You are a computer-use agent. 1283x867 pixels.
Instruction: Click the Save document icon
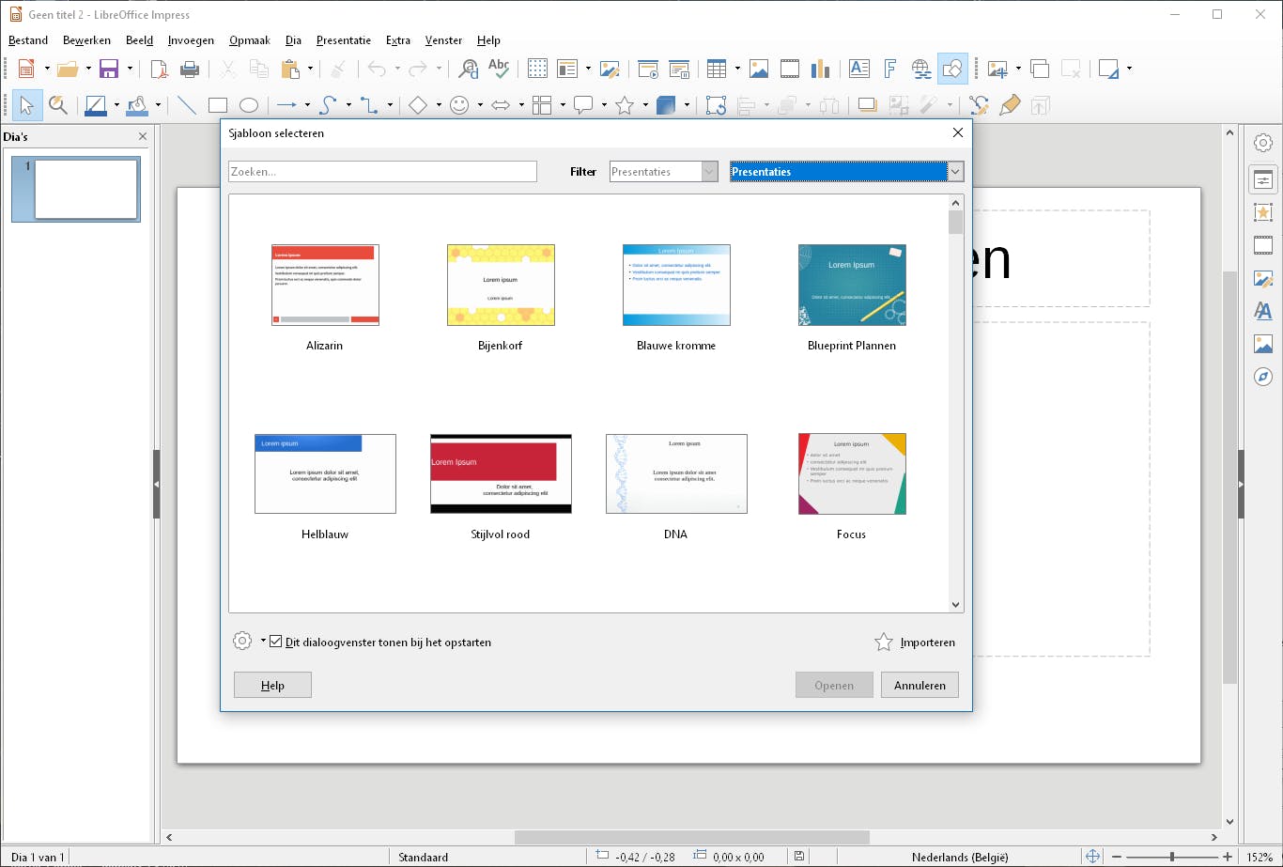pyautogui.click(x=109, y=69)
